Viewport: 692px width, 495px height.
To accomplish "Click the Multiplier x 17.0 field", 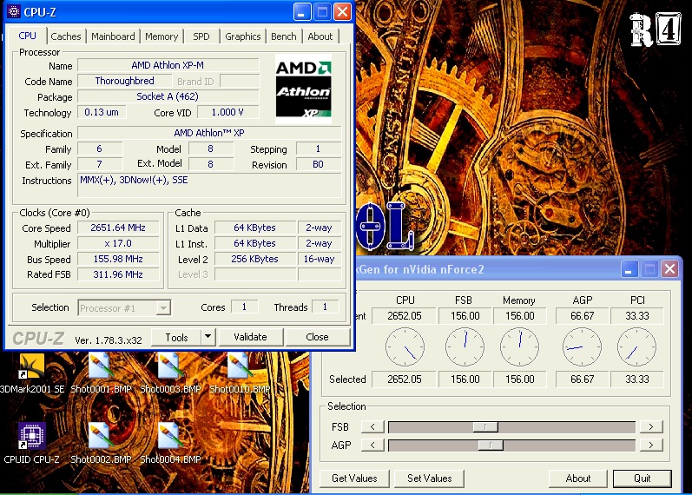I will pyautogui.click(x=118, y=243).
